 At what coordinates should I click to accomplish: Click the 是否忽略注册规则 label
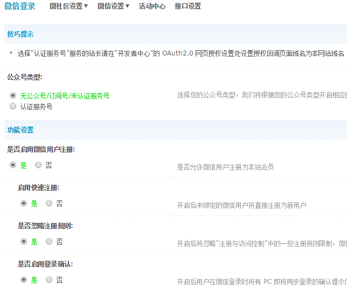pos(45,226)
